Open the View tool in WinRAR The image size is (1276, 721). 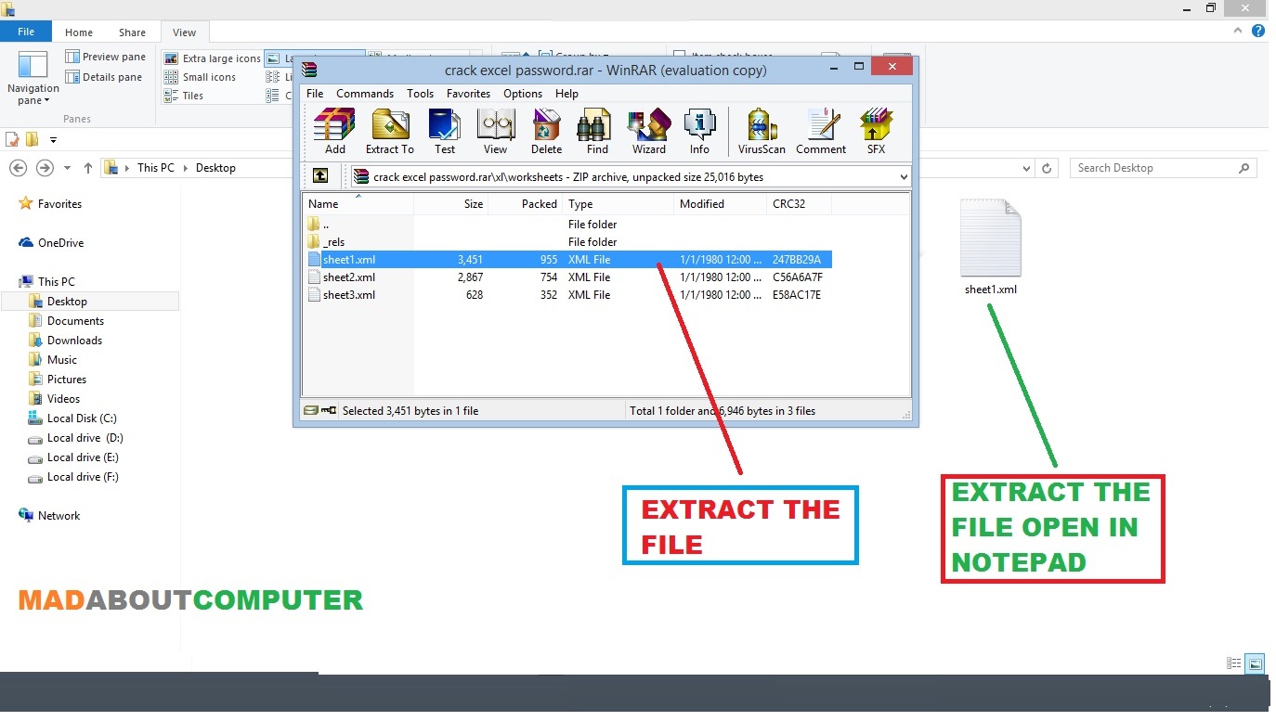496,132
